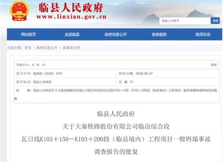Screen dimensions: 223x163
Task: Focus the 请输入关键字 search field
Action: click(x=185, y=21)
